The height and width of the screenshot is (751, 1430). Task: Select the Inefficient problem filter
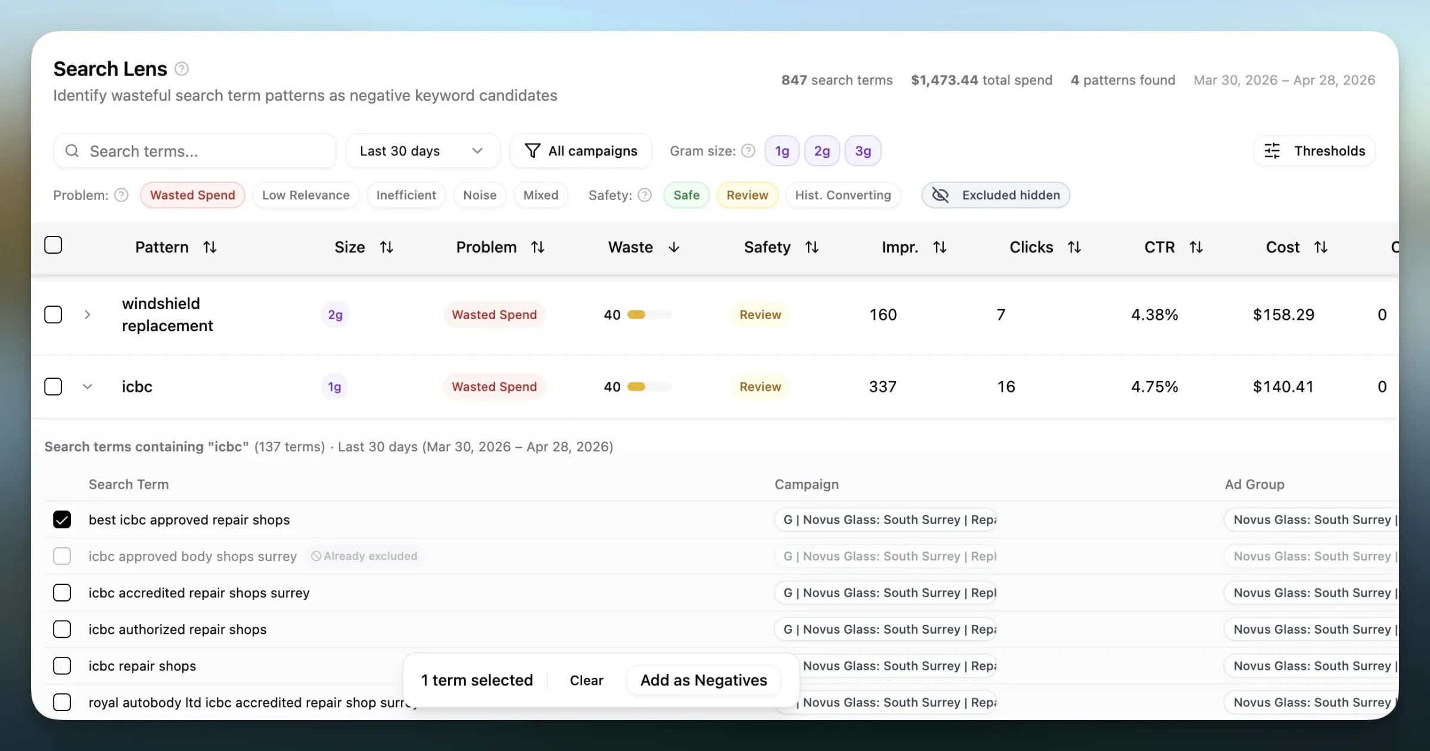click(406, 195)
